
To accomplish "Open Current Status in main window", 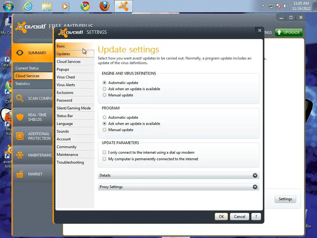I will click(x=33, y=68).
